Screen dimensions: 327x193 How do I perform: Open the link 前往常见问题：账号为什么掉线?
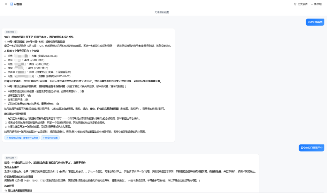point(22,138)
